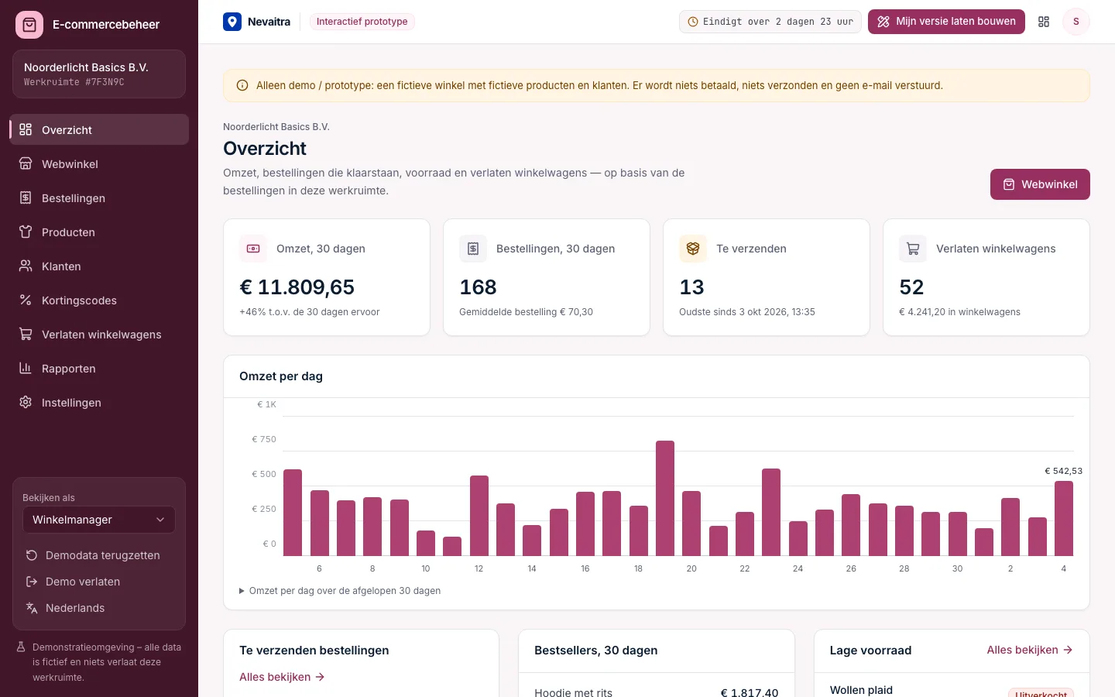Click the 52 abandoned carts value
Screen dimensions: 1115x697
coord(911,287)
